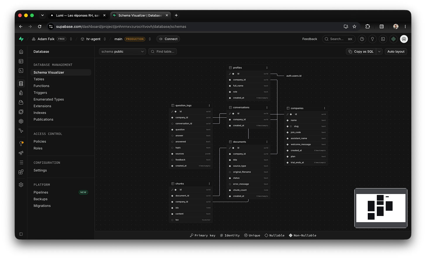This screenshot has width=426, height=259.
Task: Open the Integrations blocks icon in sidebar
Action: click(x=21, y=172)
